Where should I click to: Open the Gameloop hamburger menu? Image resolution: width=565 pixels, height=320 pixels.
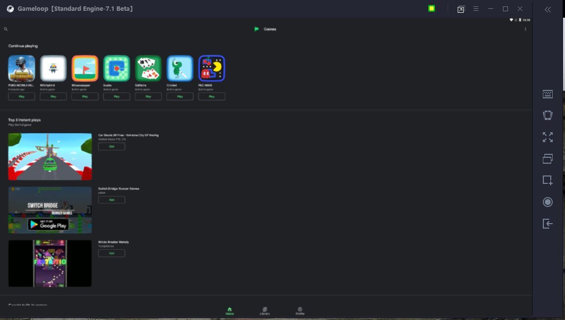pyautogui.click(x=476, y=9)
